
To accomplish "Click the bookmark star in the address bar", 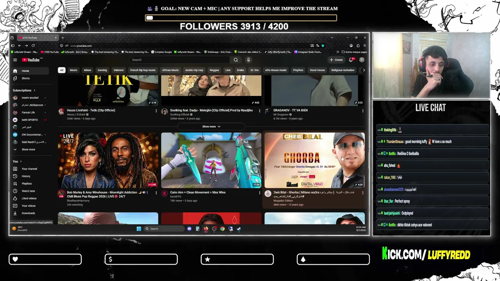I will [323, 46].
